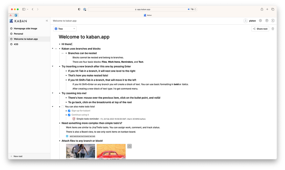Click the Share root button
Screen dimensions: 285x170
point(260,29)
